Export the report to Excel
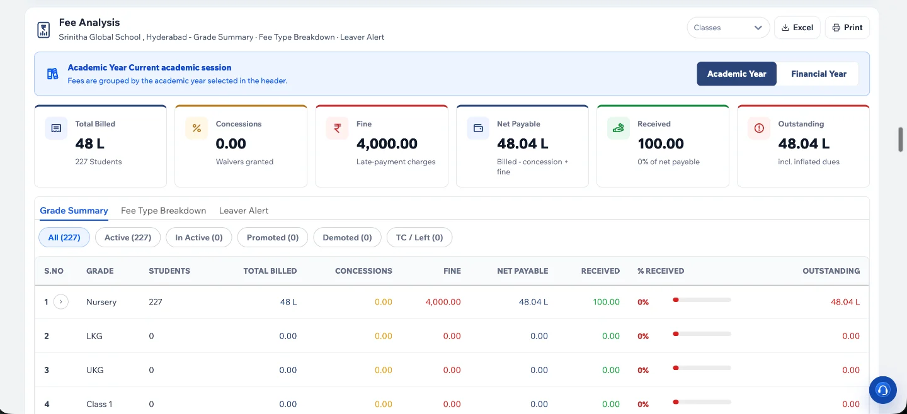 coord(797,28)
